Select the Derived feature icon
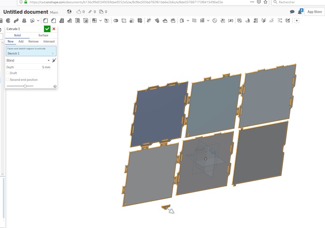Image resolution: width=325 pixels, height=228 pixels. tap(222, 20)
